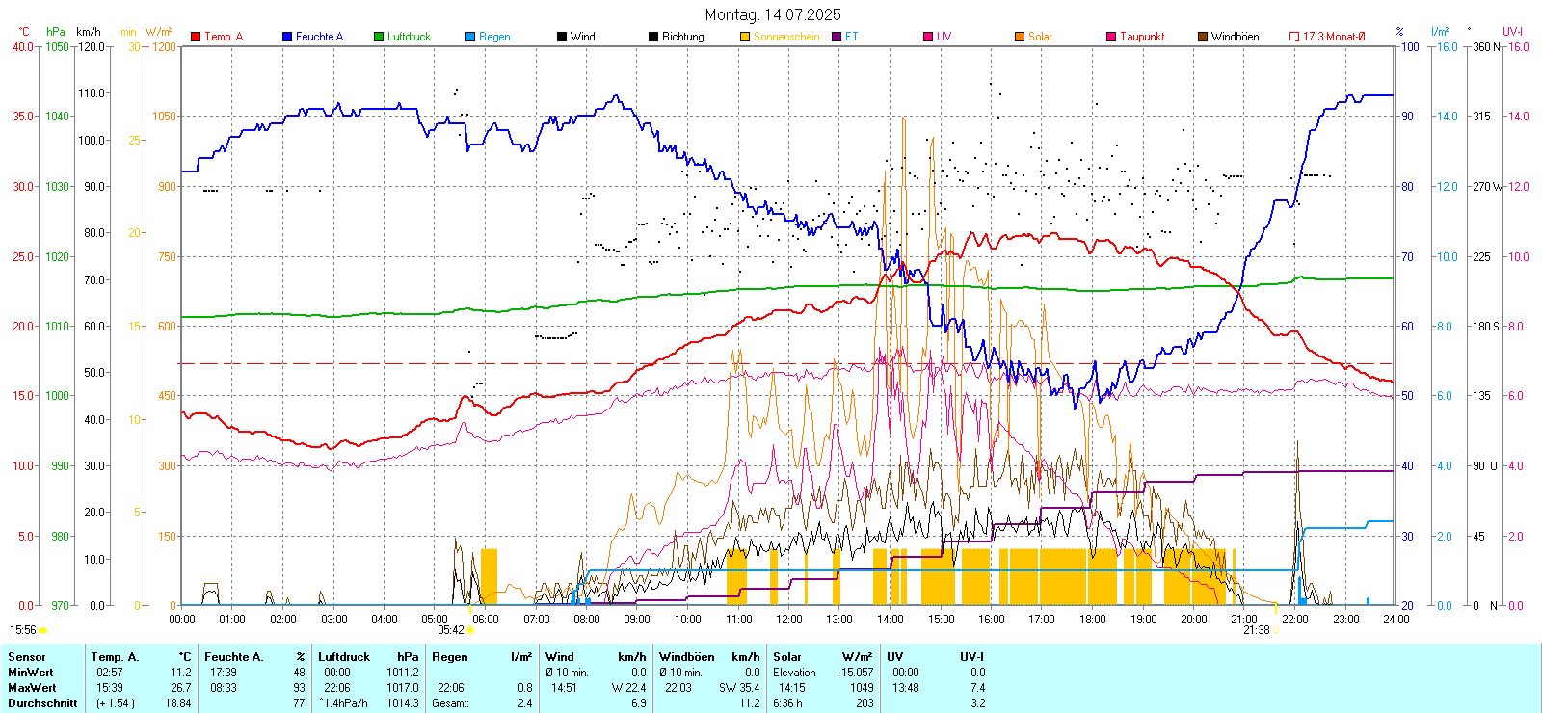Click the light blue Regen legend square
This screenshot has height=713, width=1542.
click(x=470, y=37)
